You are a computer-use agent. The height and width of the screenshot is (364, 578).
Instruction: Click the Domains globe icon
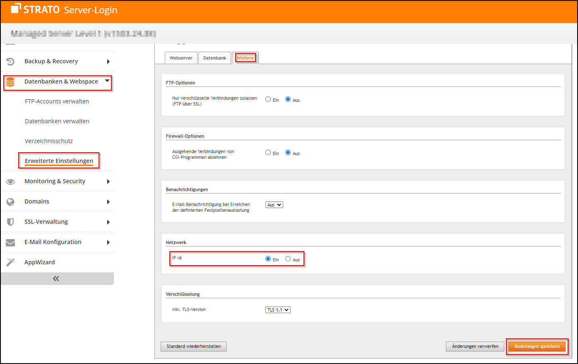tap(10, 202)
